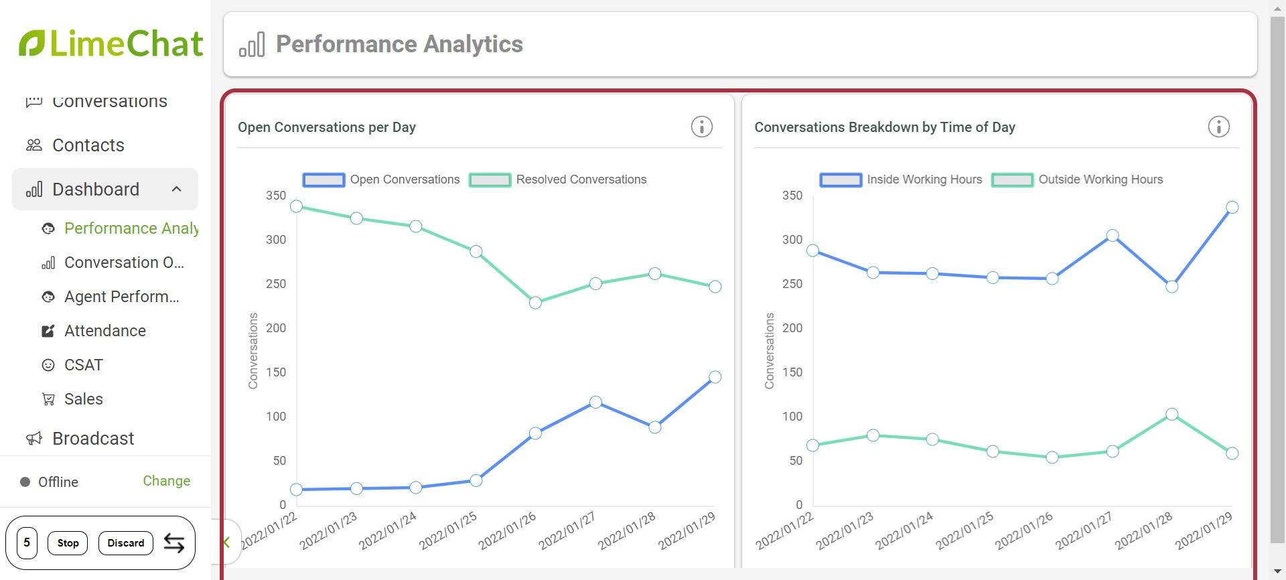Open info for Conversations Breakdown by Time

[x=1219, y=127]
